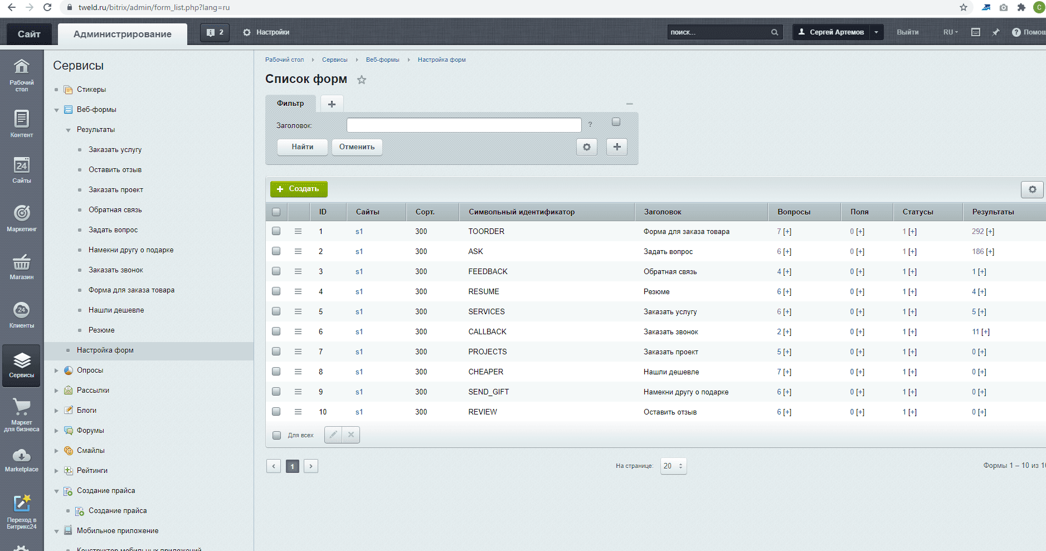Open Маркет для бизнеса sidebar section
The width and height of the screenshot is (1046, 551).
click(x=21, y=415)
